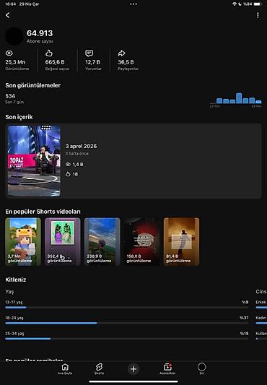Tap the three-dot multitasking indicator at top
This screenshot has width=267, height=385.
point(133,4)
